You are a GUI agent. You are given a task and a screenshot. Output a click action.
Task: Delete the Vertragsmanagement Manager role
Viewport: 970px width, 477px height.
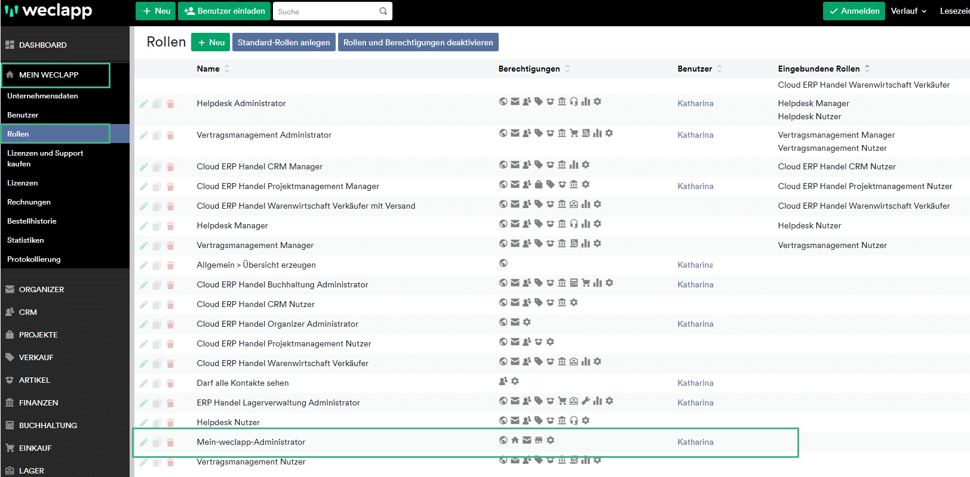click(x=170, y=246)
